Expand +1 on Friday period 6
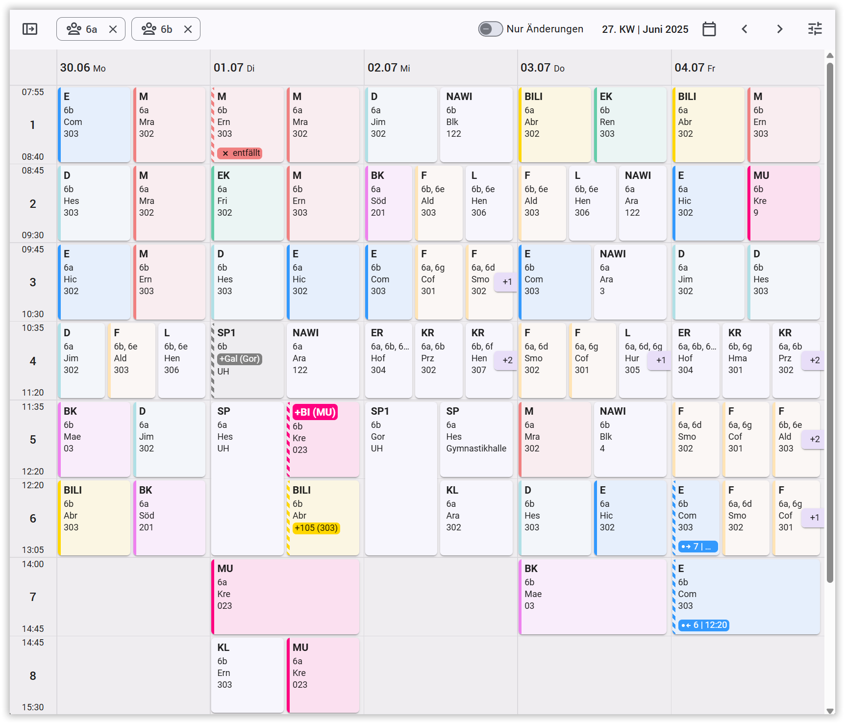The height and width of the screenshot is (724, 845). [814, 518]
